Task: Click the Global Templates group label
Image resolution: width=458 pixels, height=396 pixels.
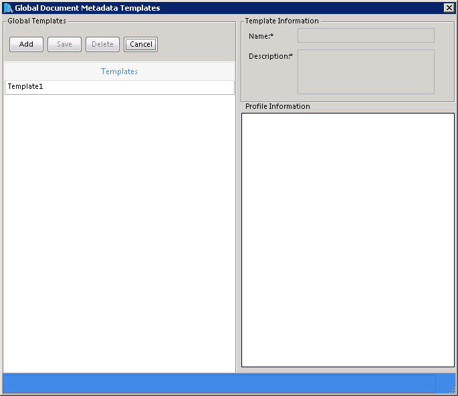Action: [37, 21]
